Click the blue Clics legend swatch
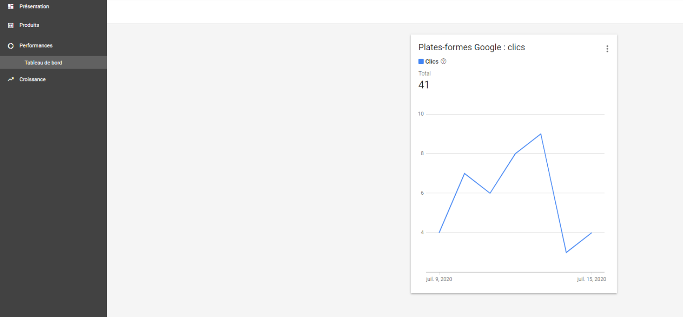This screenshot has height=317, width=683. (421, 61)
